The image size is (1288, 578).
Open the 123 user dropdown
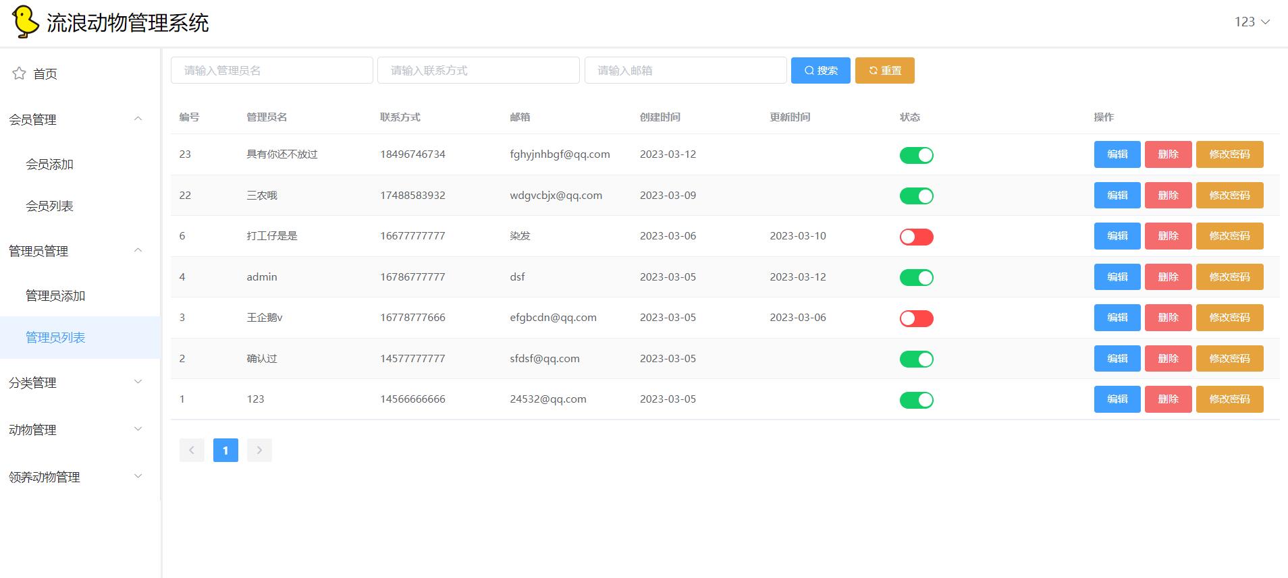1252,22
